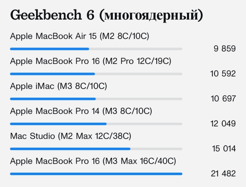The image size is (246, 187).
Task: Click the 10 592 score value
Action: click(x=223, y=73)
